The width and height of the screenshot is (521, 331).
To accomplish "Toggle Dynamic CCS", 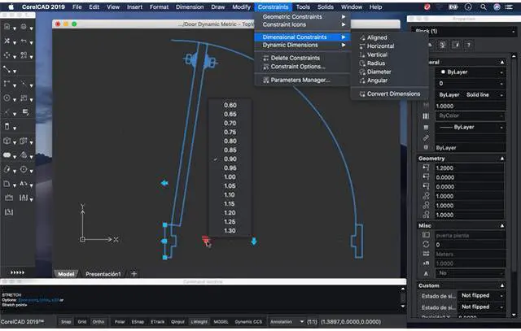I will (248, 322).
